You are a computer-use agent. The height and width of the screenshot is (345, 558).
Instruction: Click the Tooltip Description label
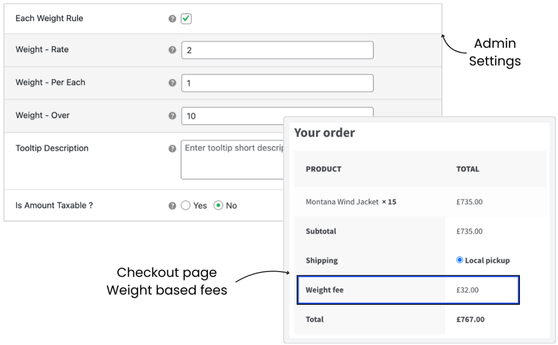click(52, 148)
